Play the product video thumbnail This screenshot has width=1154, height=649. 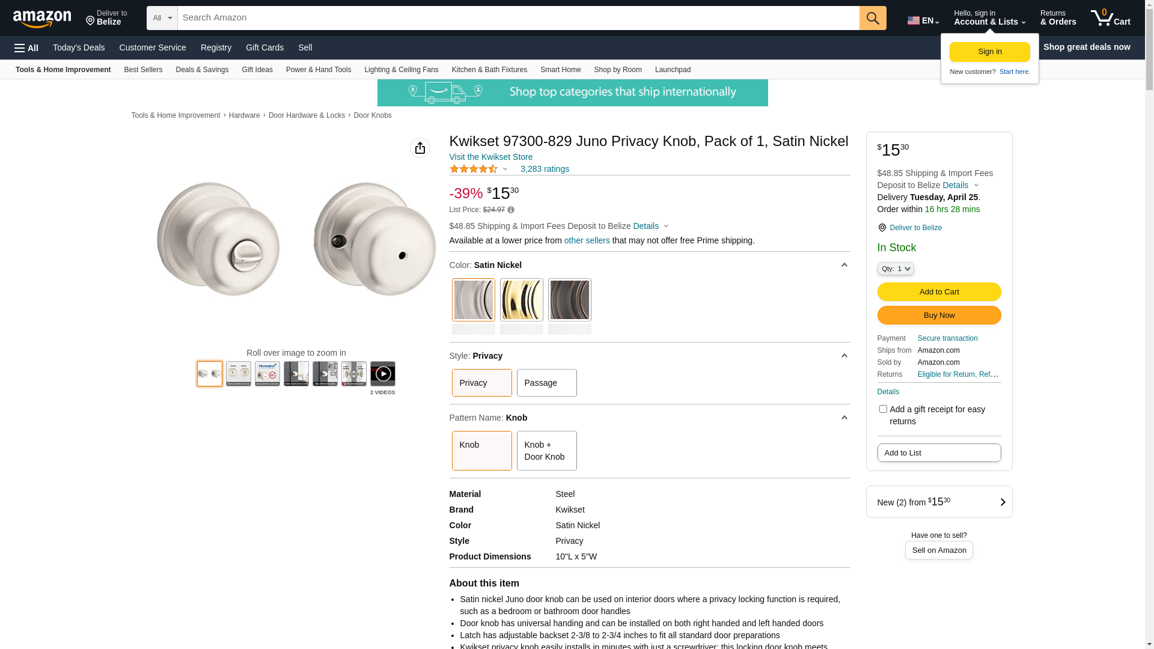pos(382,374)
